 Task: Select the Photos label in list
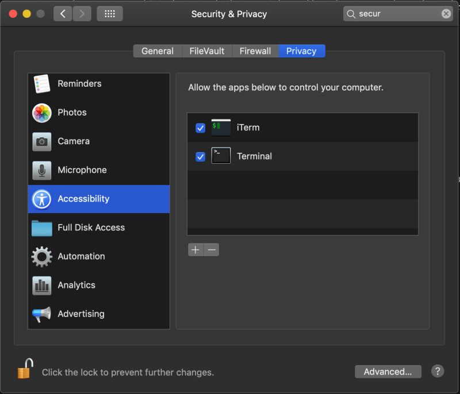(x=72, y=113)
